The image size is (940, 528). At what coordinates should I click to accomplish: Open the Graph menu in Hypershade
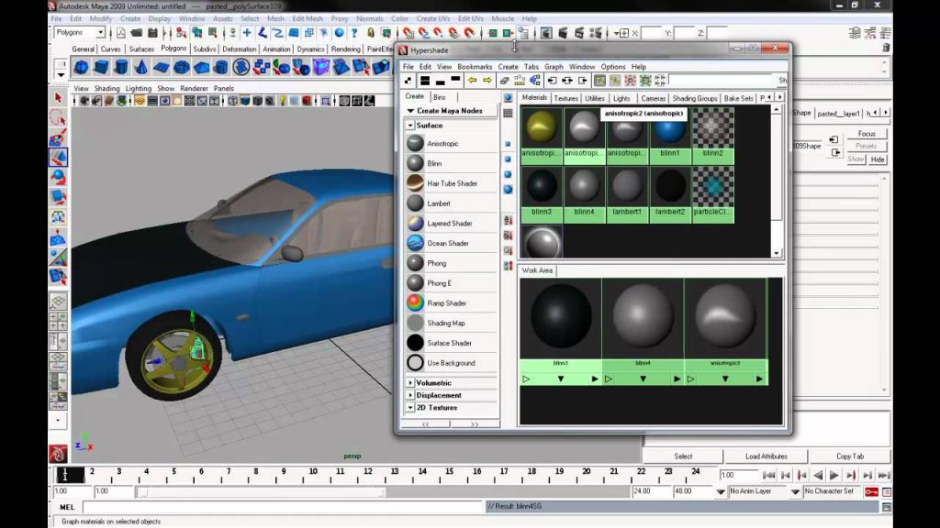554,67
